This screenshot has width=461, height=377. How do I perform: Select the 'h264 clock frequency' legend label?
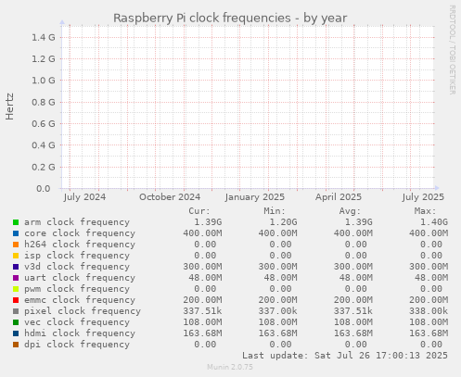tap(80, 245)
